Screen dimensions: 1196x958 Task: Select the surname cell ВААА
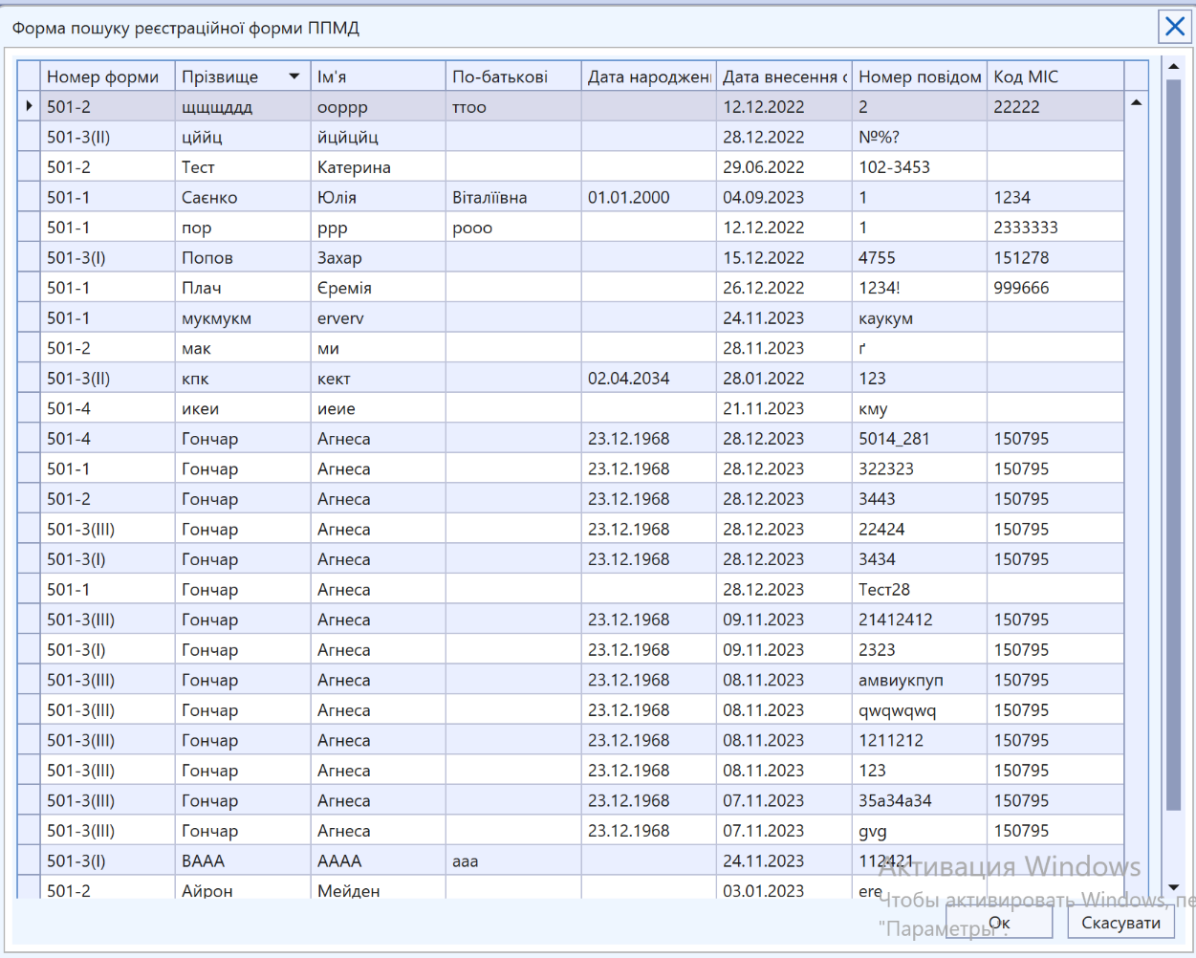click(x=243, y=861)
